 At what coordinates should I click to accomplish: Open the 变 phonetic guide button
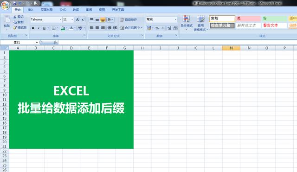tap(80, 28)
